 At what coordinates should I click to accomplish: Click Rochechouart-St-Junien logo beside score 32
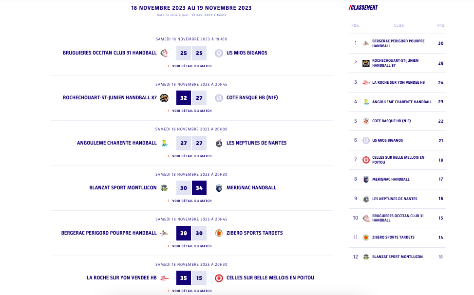[x=164, y=98]
